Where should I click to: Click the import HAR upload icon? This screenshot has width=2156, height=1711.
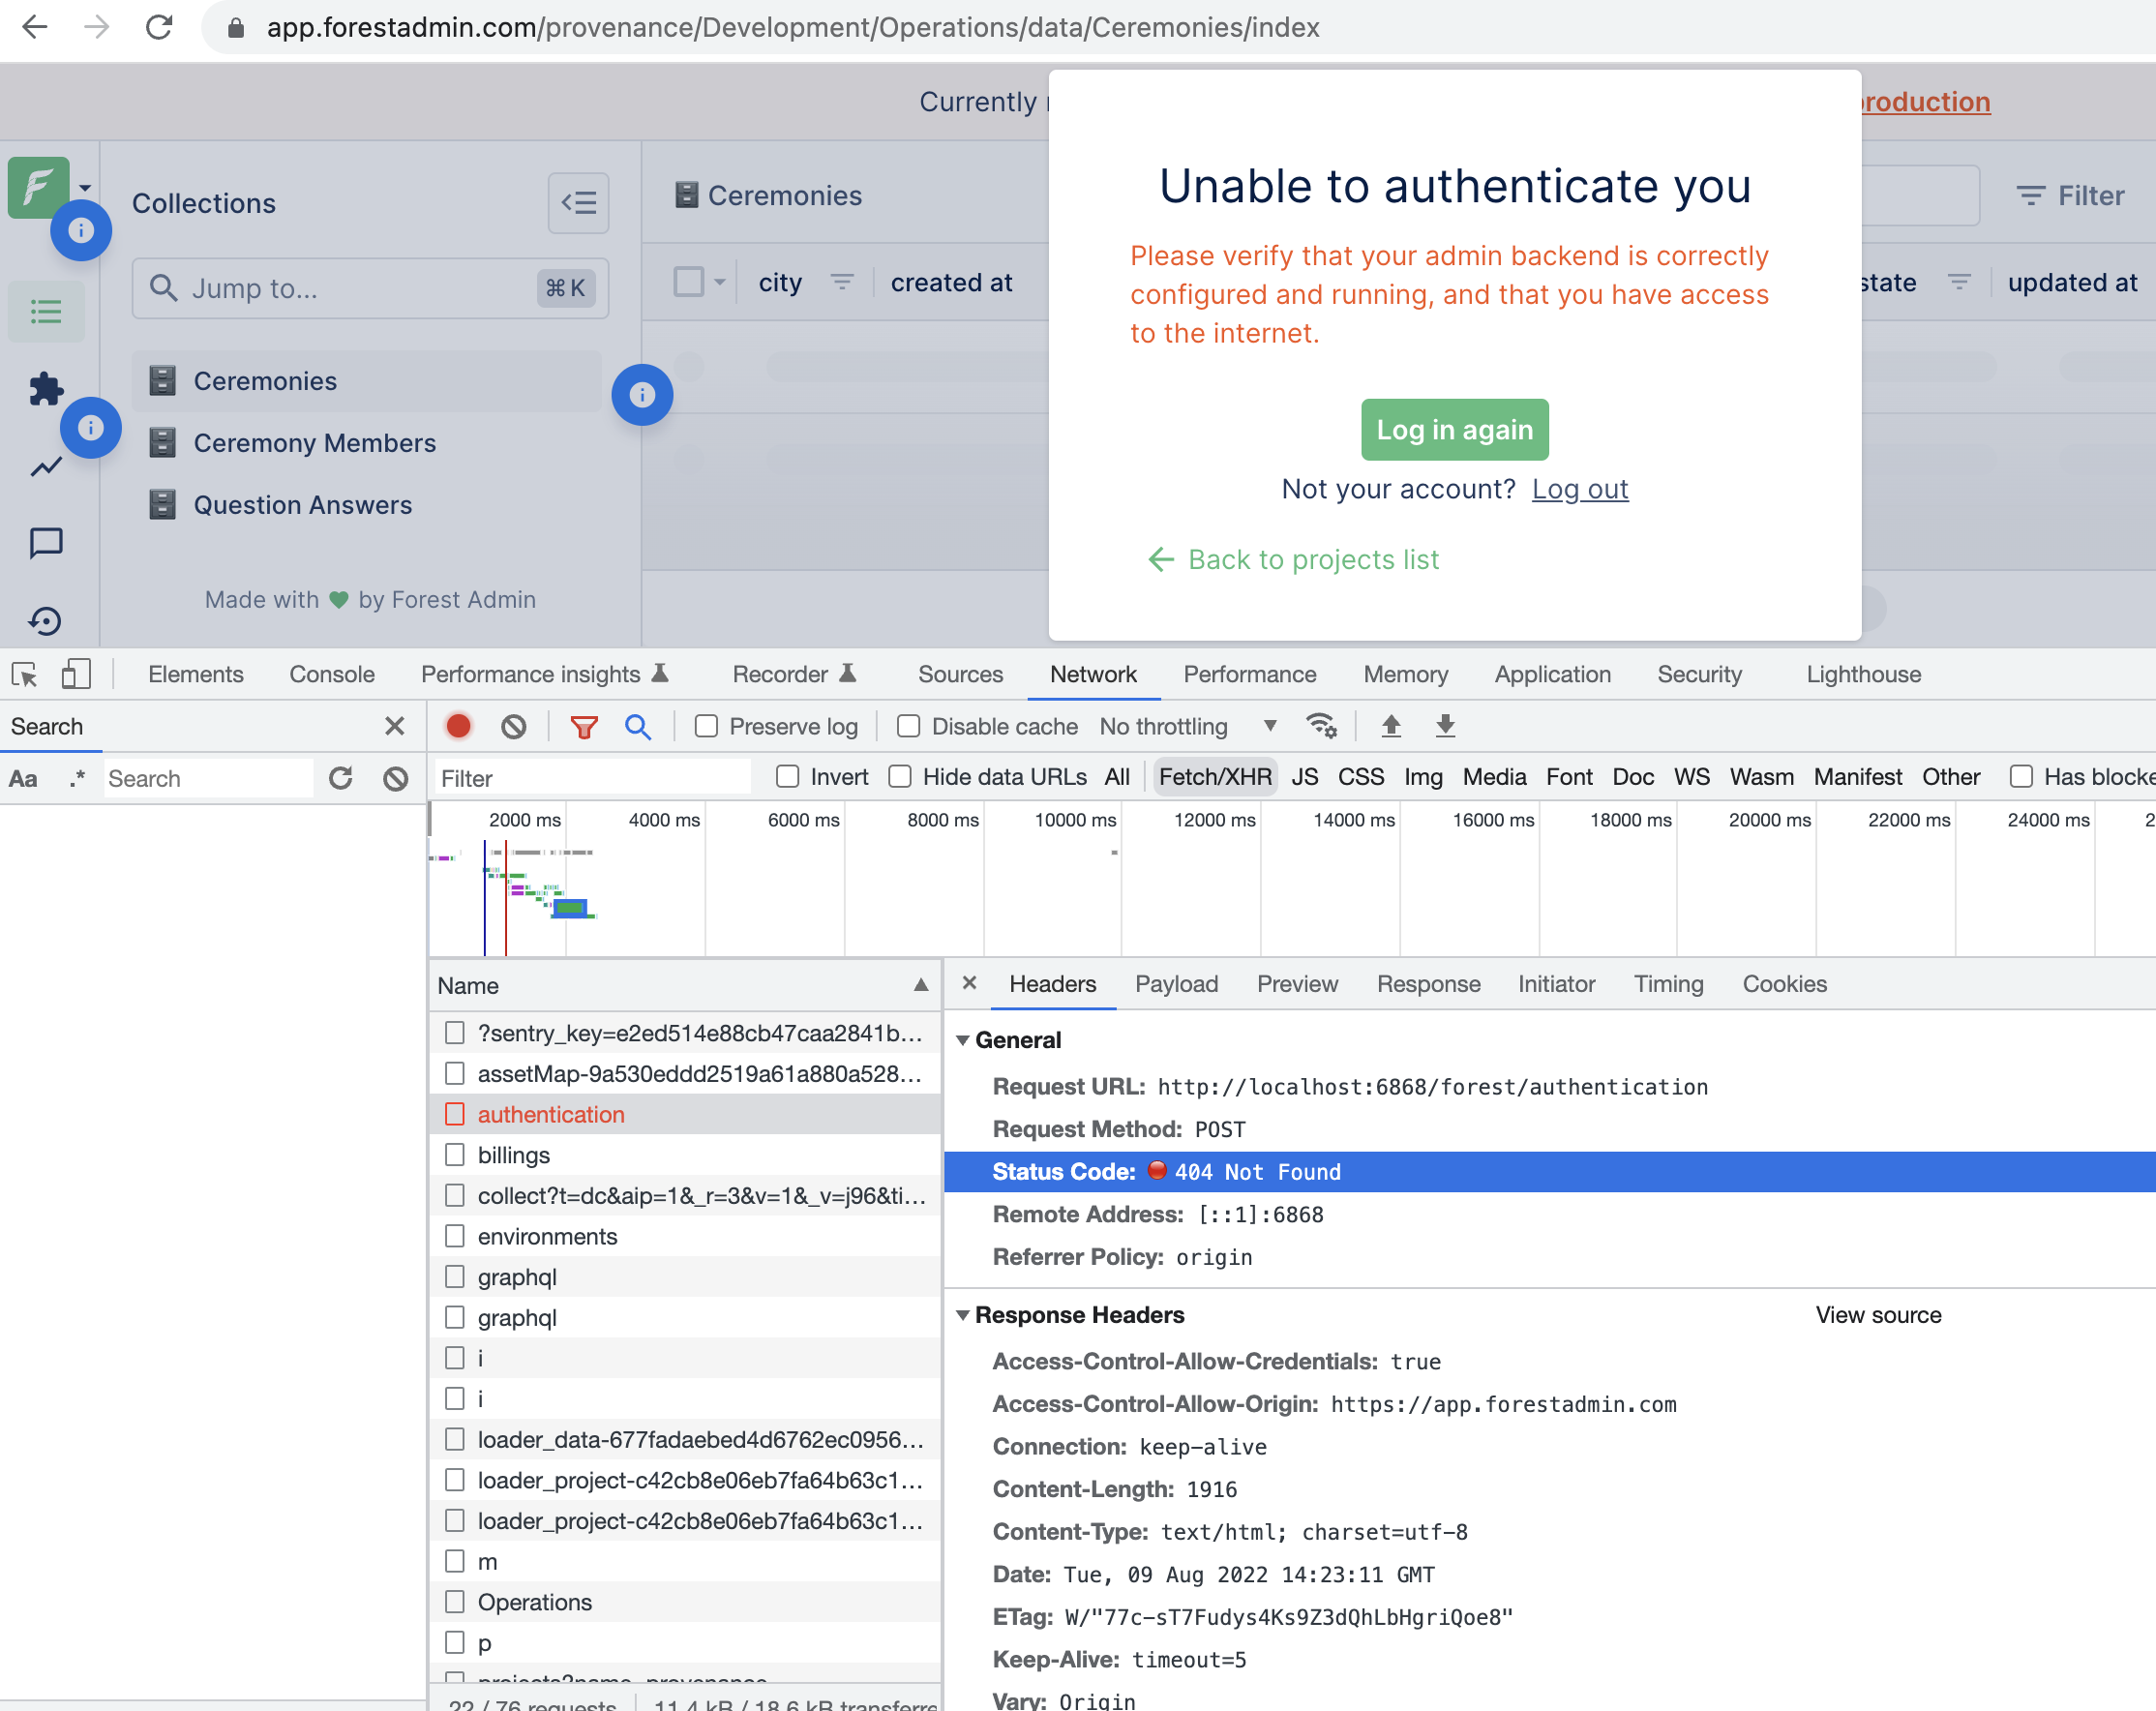pyautogui.click(x=1390, y=726)
